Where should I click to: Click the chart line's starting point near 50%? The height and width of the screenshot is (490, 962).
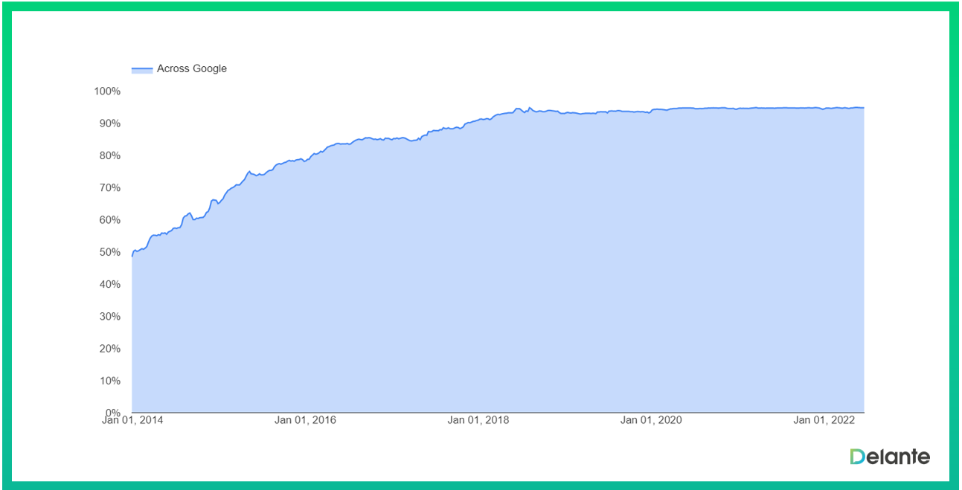click(x=132, y=256)
